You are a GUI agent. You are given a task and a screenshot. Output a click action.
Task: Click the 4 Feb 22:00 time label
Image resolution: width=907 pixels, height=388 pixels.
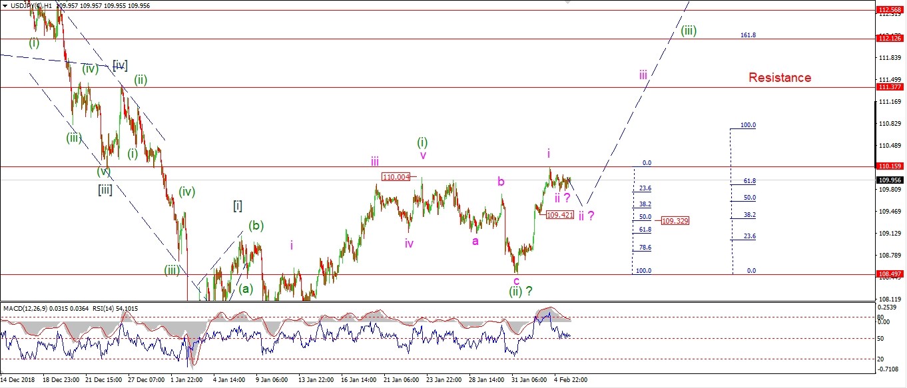click(x=571, y=380)
